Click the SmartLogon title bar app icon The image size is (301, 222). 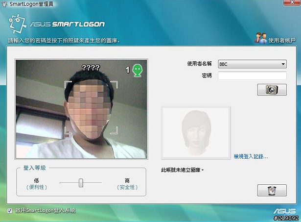tap(4, 4)
